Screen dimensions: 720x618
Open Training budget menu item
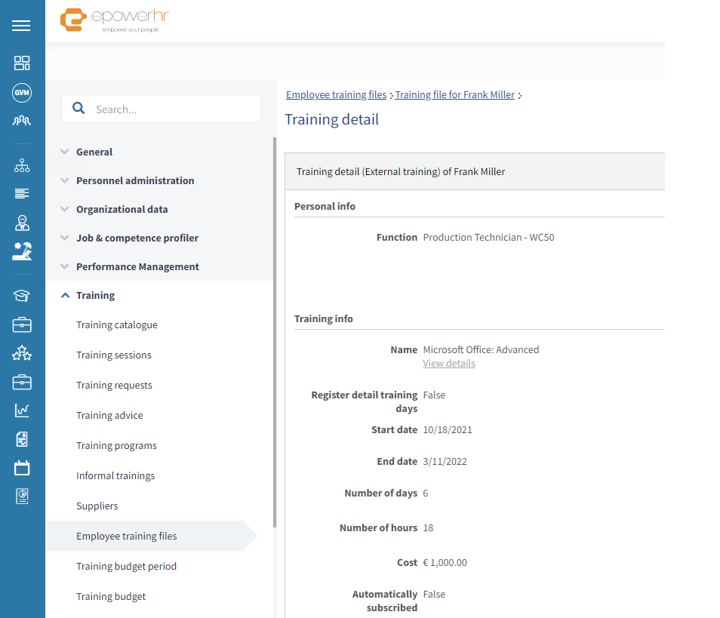coord(111,596)
